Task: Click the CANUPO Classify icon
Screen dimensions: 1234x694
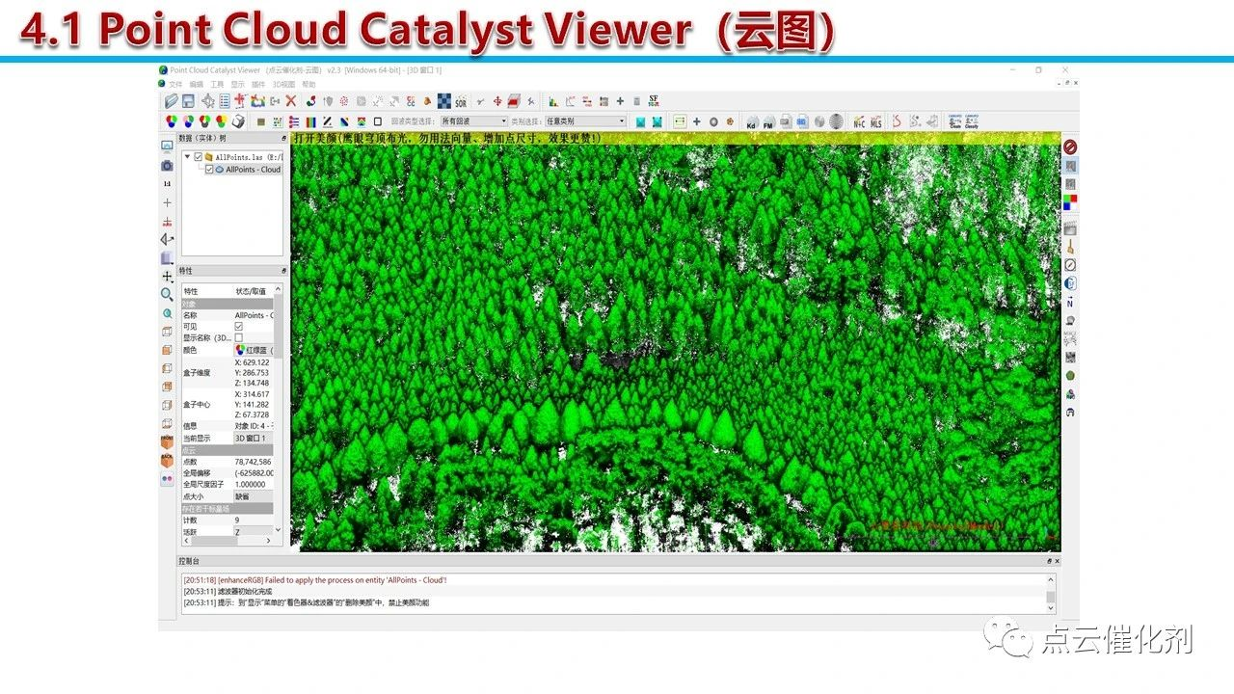Action: click(972, 121)
